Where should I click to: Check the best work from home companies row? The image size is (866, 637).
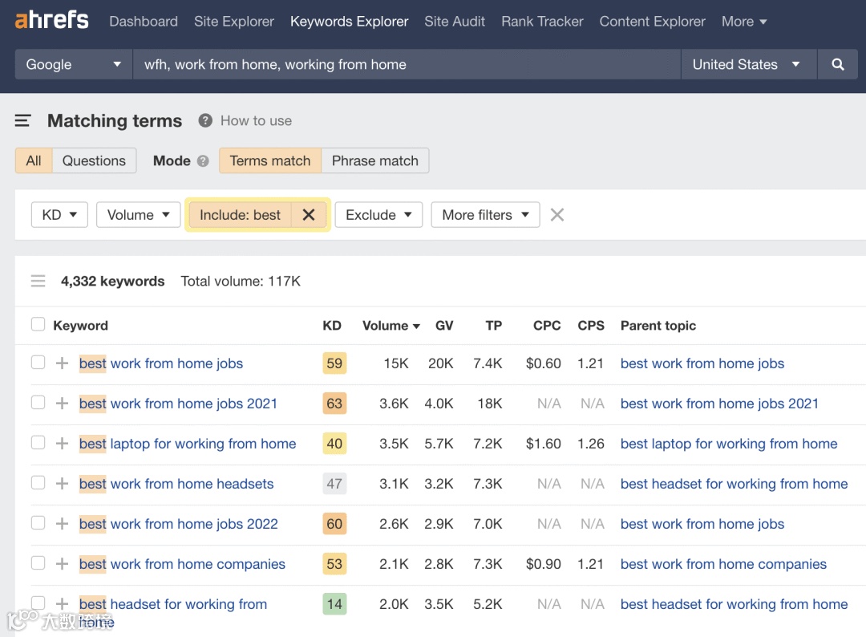[38, 563]
